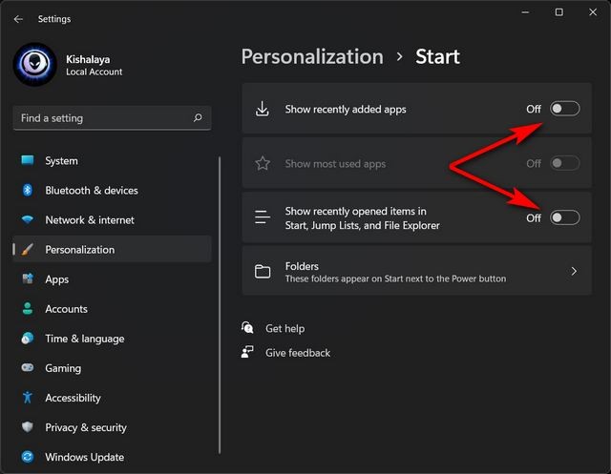Click the Accounts person icon

pyautogui.click(x=28, y=309)
